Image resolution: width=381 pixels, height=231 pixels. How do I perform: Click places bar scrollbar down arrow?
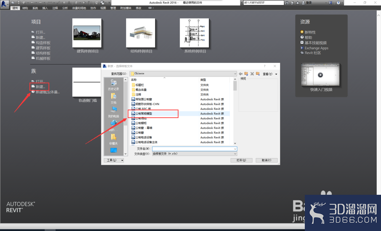coord(126,154)
